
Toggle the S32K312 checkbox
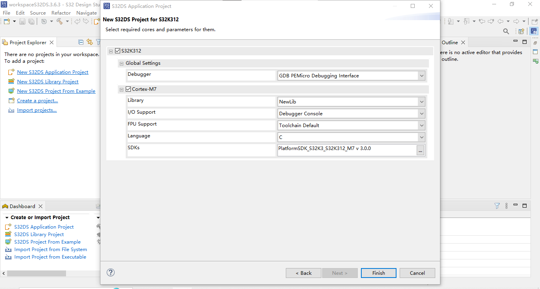[x=117, y=51]
